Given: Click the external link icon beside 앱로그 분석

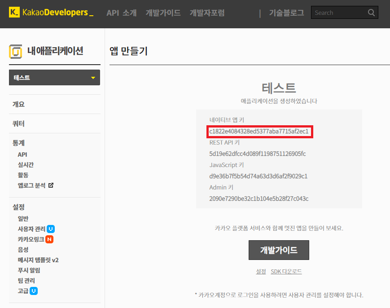Looking at the screenshot, I should coord(51,185).
